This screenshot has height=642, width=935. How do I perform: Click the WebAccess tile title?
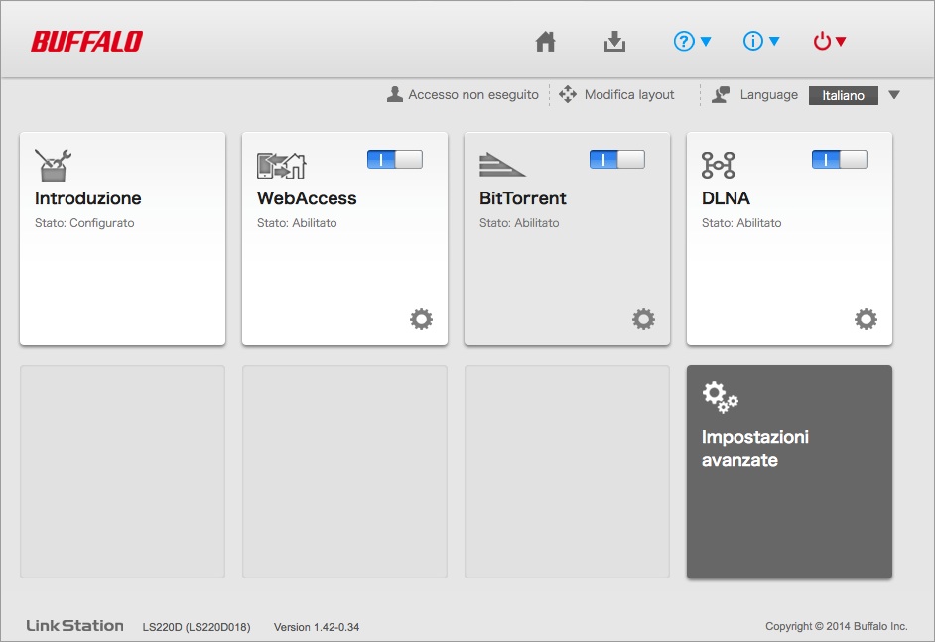(x=307, y=197)
